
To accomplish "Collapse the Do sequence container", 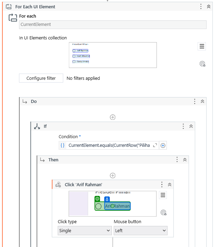I will tap(202, 102).
